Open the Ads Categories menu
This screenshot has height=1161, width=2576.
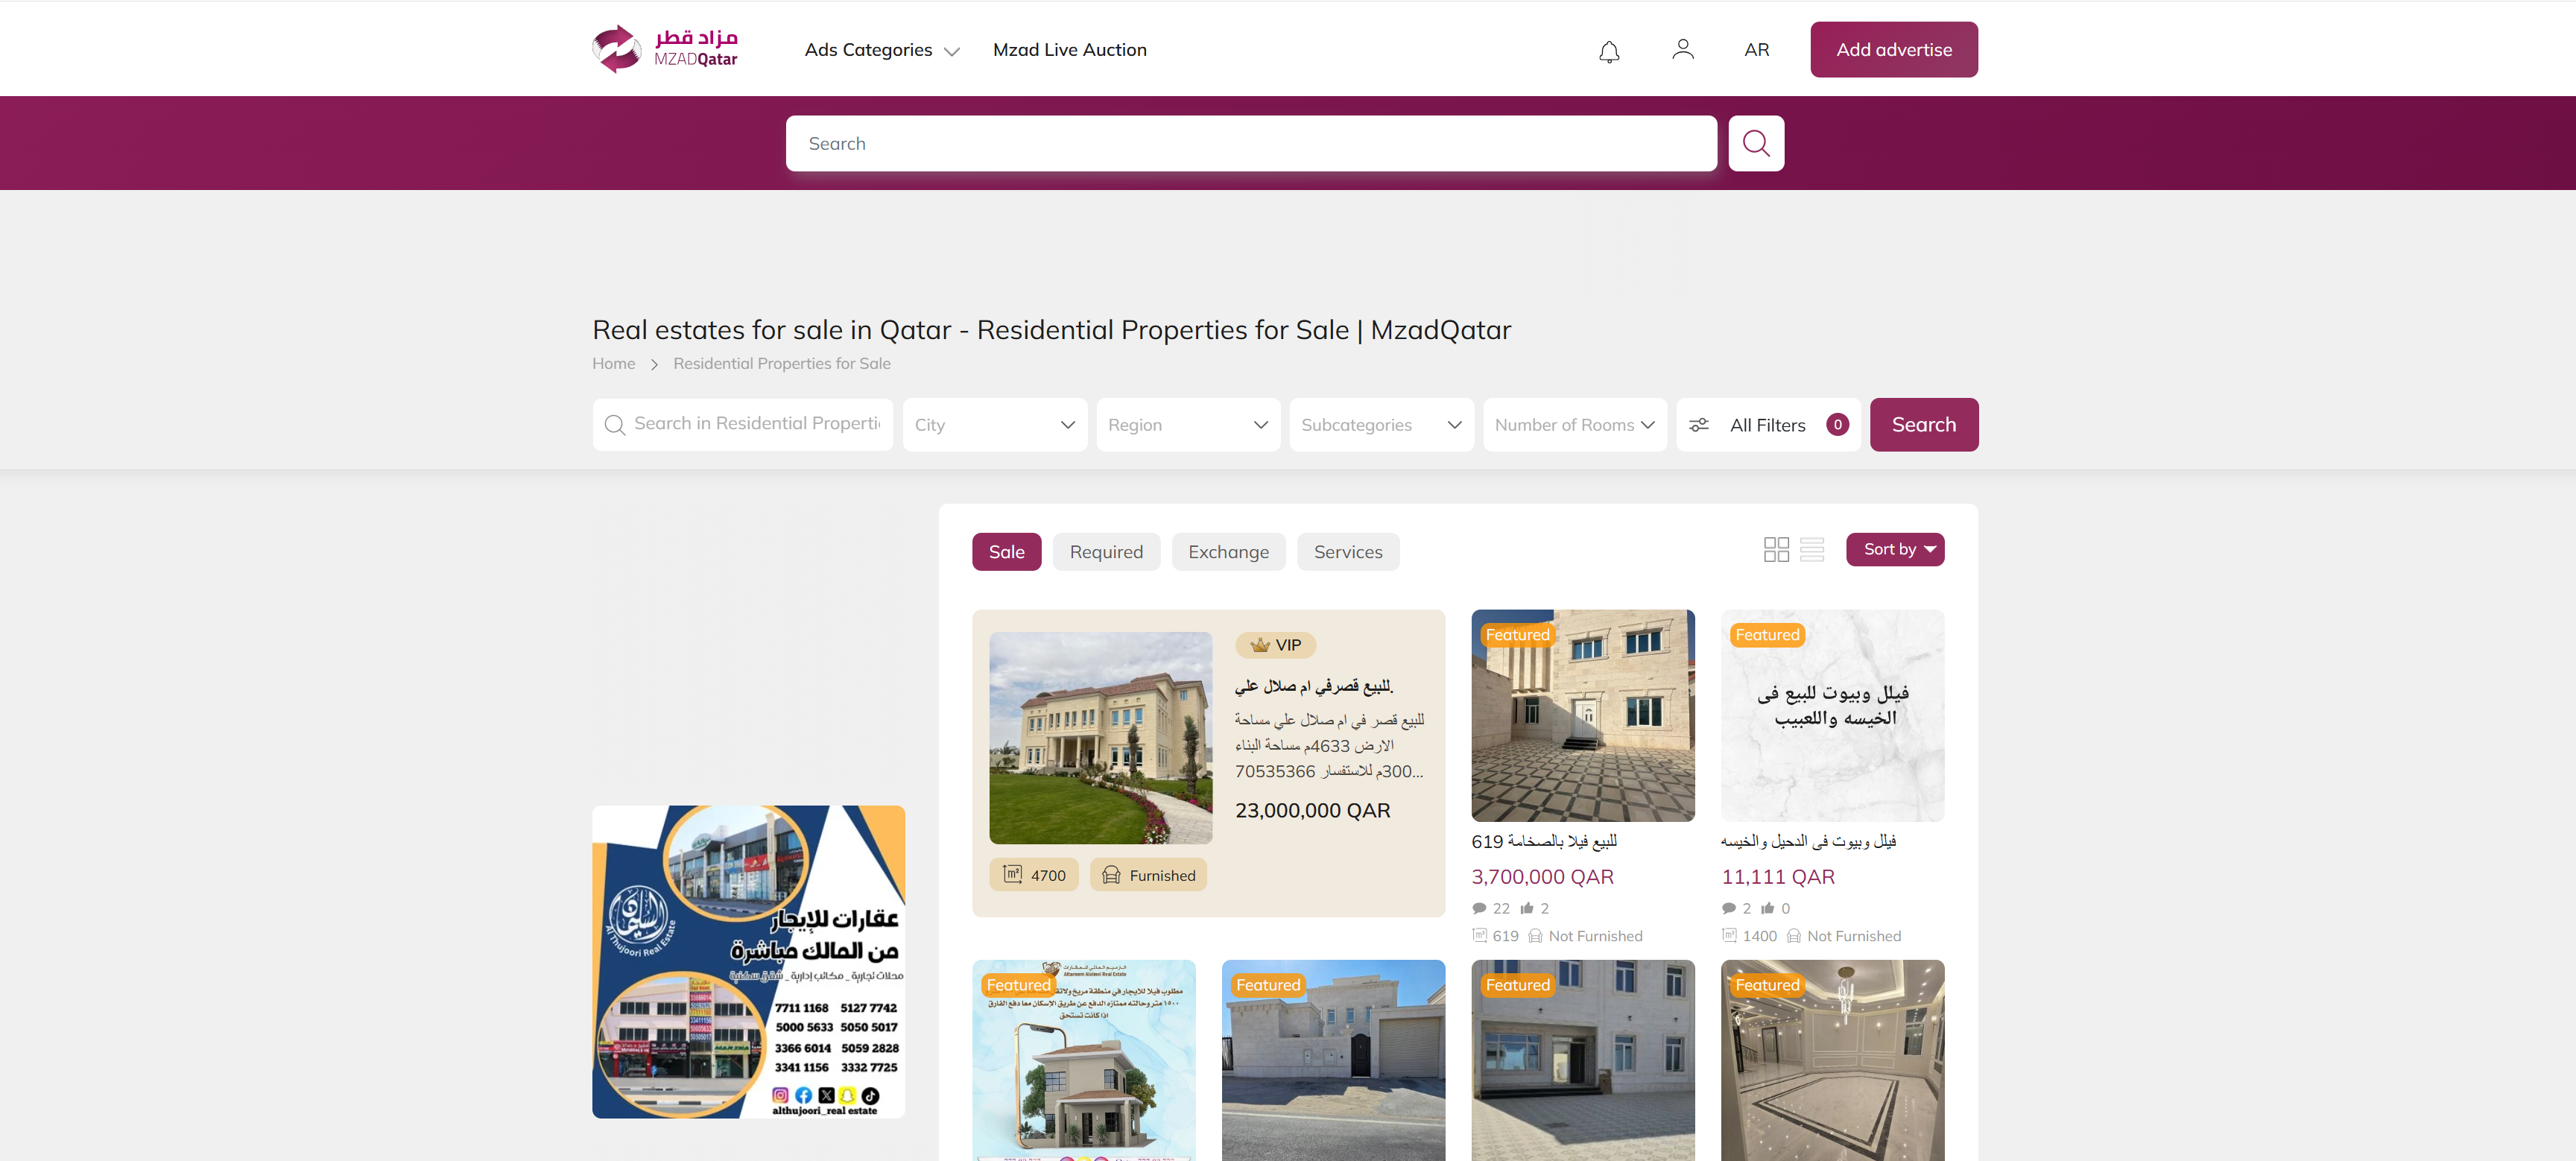click(881, 50)
